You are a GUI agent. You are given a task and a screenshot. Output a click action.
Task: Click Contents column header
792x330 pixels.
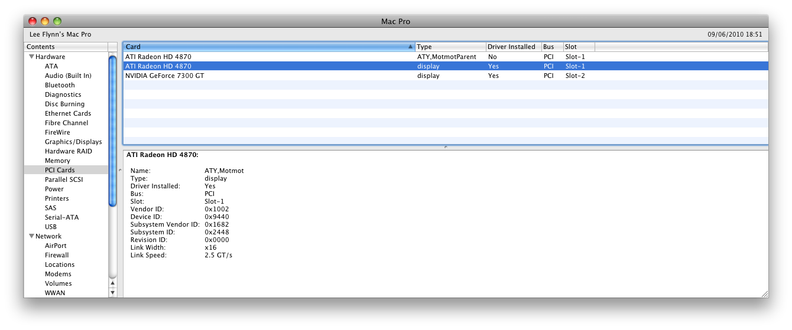(66, 47)
